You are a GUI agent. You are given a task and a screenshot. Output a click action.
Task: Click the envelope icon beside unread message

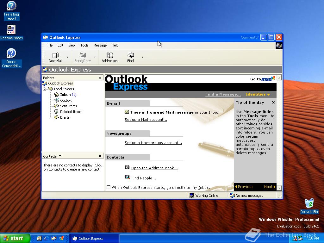127,112
